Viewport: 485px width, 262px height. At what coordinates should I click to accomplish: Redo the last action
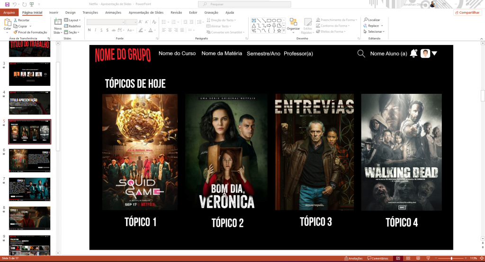(25, 4)
